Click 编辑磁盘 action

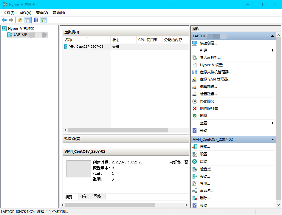coord(208,87)
